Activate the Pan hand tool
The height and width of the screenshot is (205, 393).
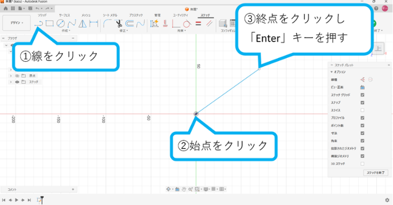(x=184, y=189)
